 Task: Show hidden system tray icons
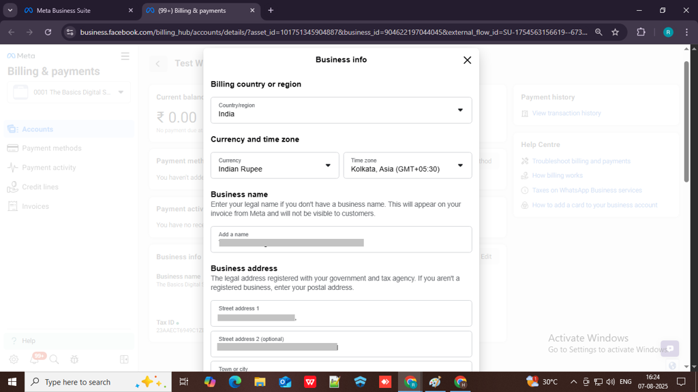573,382
